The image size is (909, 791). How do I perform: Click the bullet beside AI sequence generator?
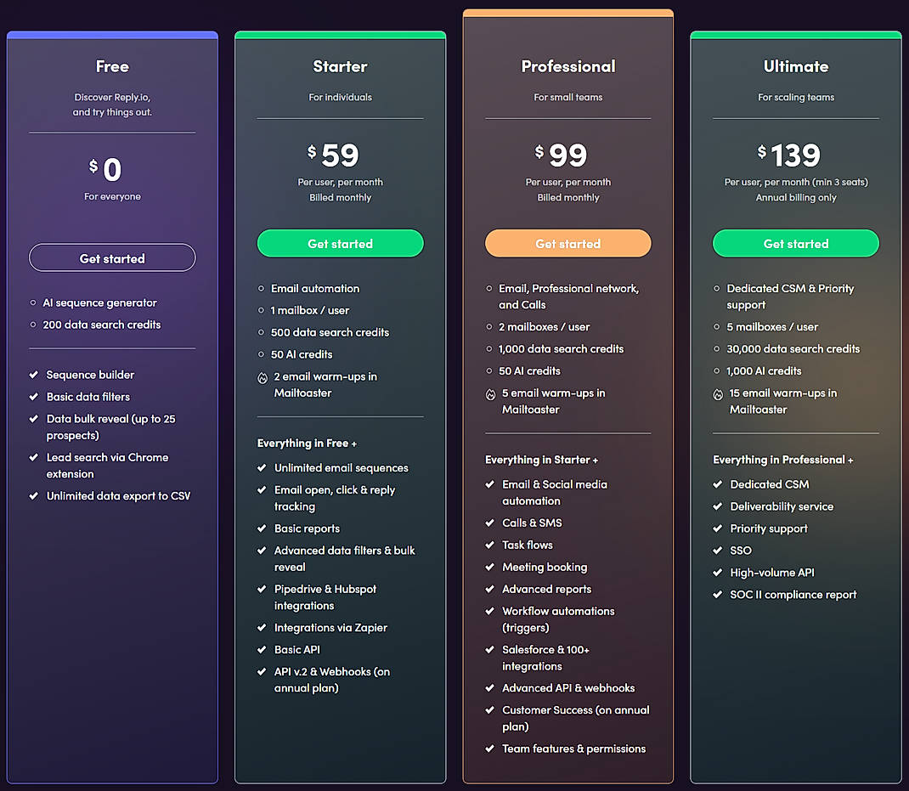coord(33,303)
